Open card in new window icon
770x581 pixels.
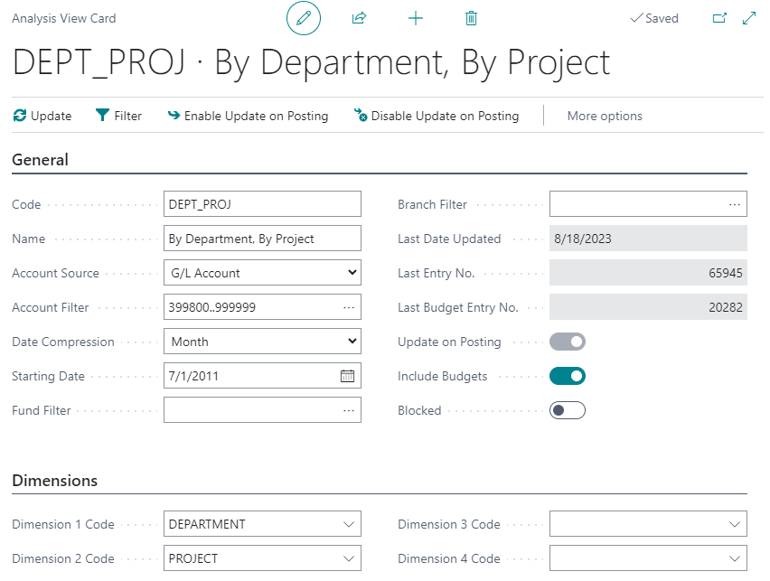[719, 18]
